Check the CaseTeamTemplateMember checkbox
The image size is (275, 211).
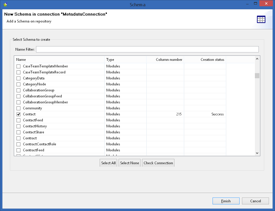pos(19,66)
